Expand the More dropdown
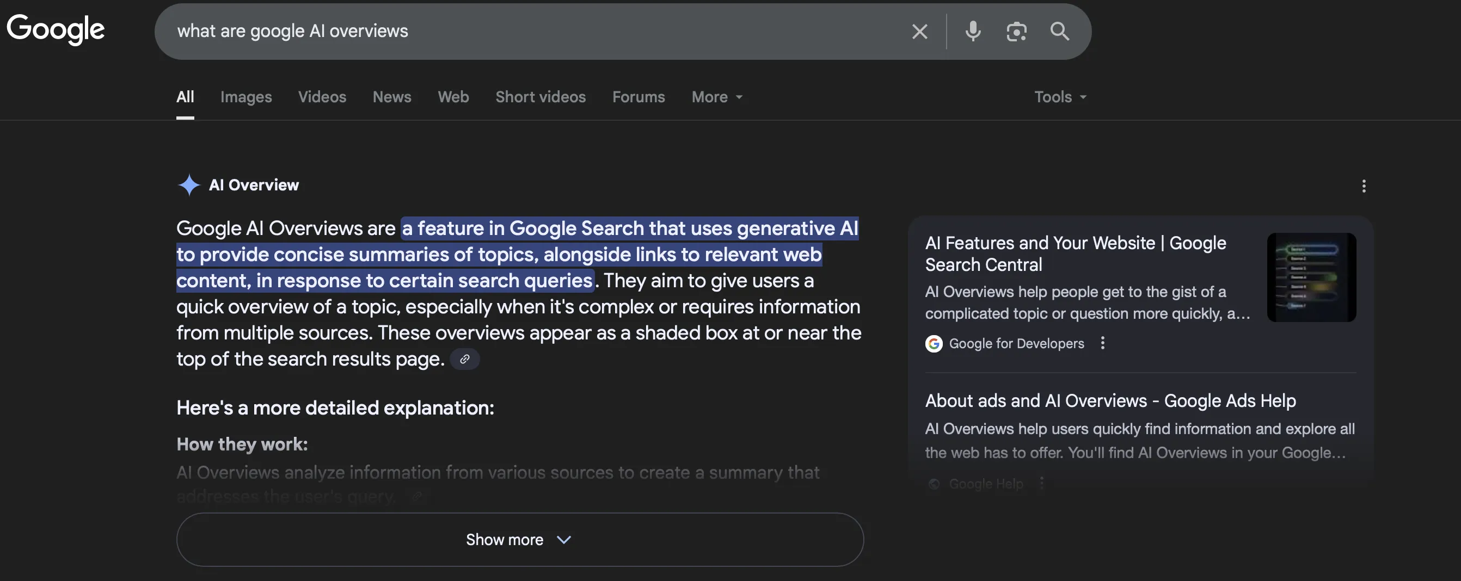1461x581 pixels. point(717,97)
